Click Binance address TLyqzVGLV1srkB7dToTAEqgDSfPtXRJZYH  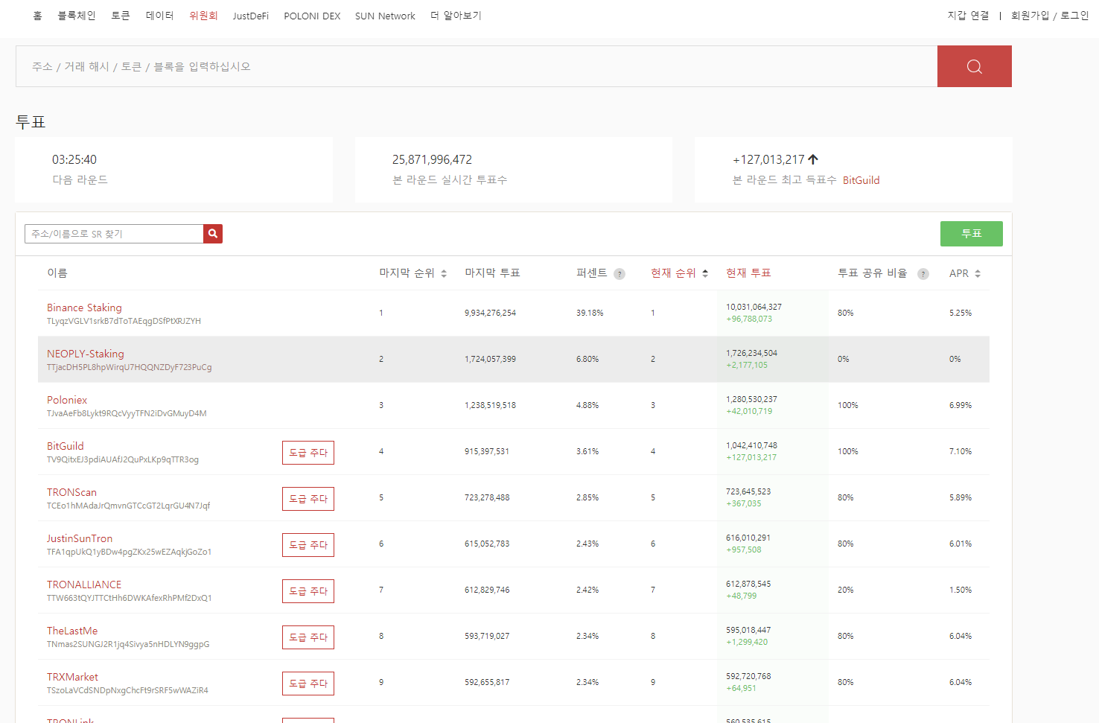pos(124,322)
